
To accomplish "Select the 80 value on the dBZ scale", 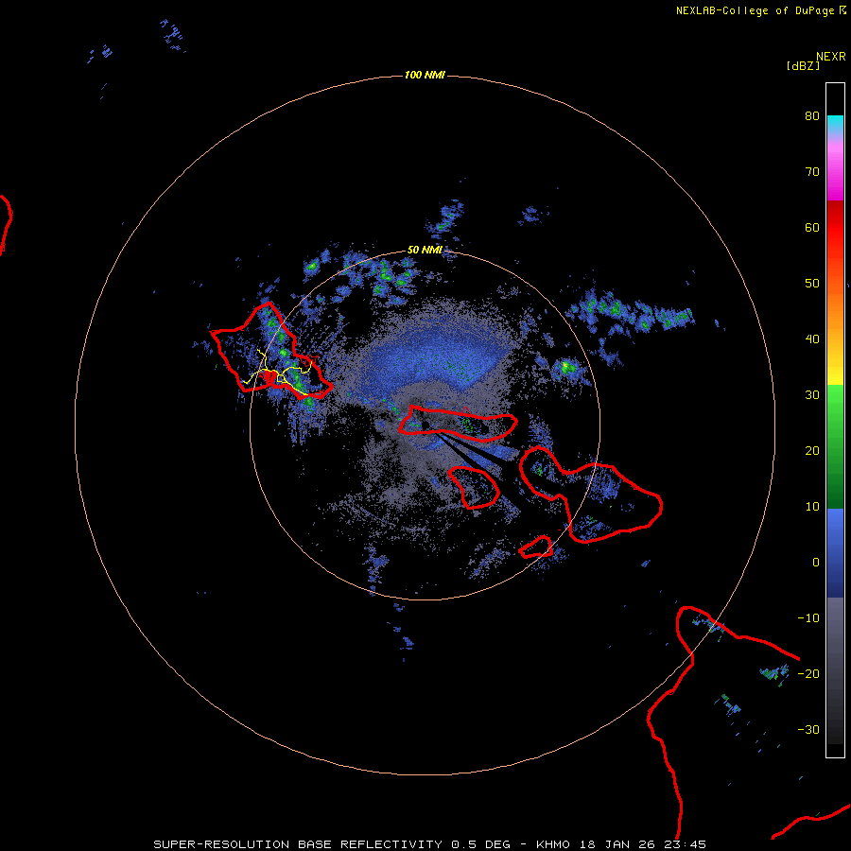I will (812, 115).
